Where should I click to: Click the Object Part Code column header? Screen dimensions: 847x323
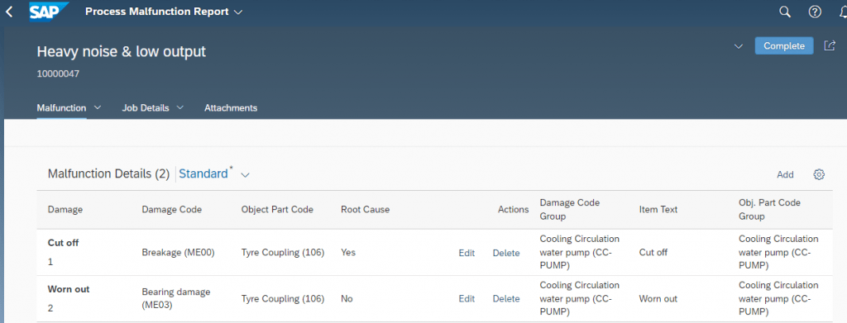click(277, 210)
